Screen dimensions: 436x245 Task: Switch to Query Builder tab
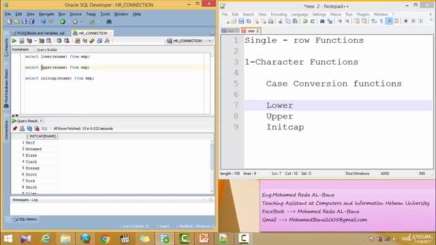click(47, 50)
